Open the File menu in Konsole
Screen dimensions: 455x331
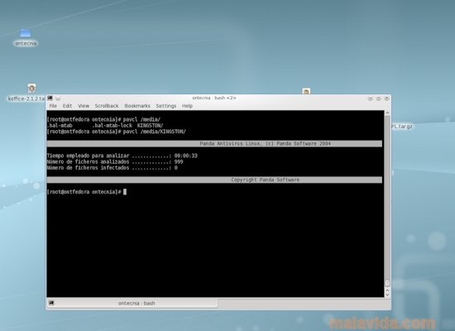(53, 106)
